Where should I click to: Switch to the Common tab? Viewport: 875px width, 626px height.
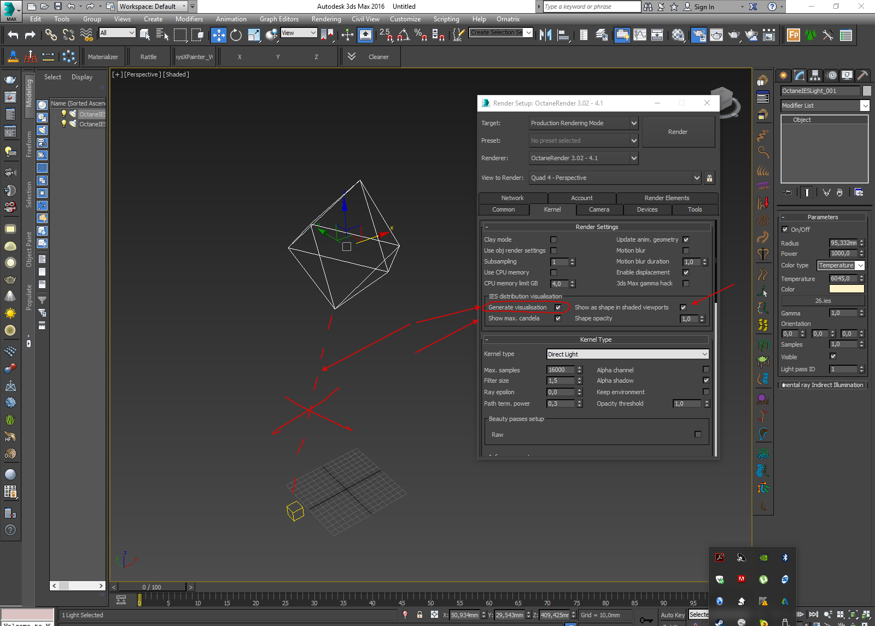tap(504, 210)
